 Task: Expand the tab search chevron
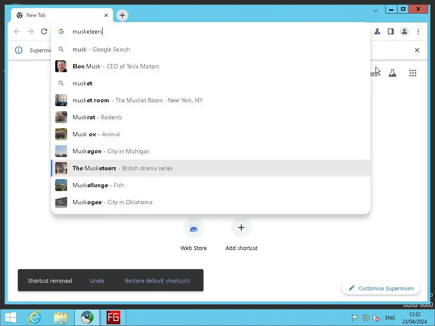coord(376,11)
